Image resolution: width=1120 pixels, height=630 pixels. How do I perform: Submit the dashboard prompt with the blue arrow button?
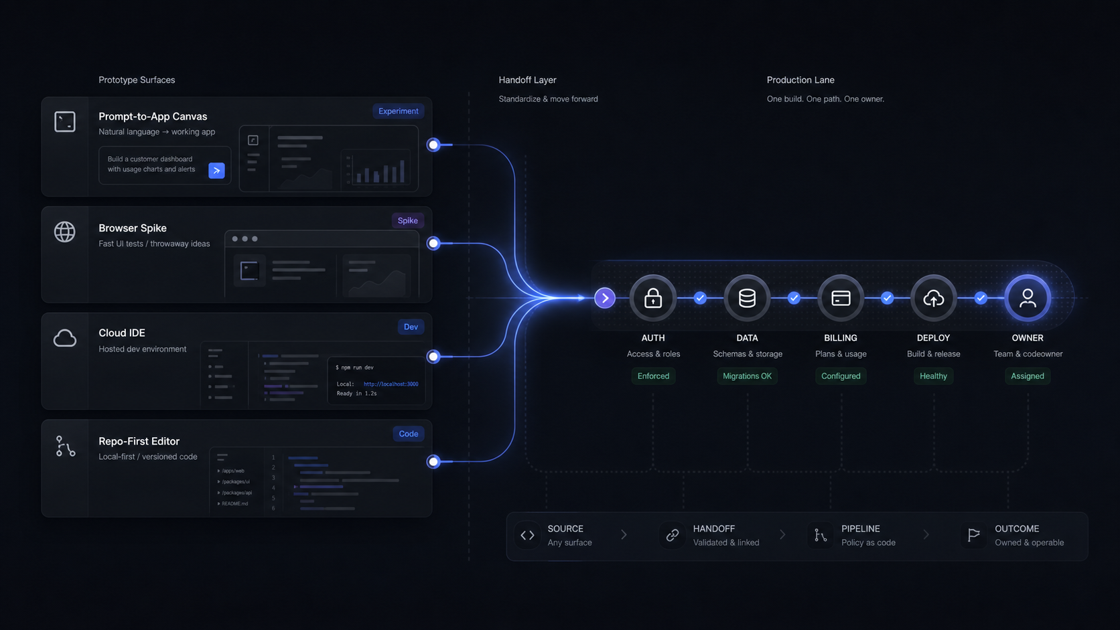pos(216,171)
